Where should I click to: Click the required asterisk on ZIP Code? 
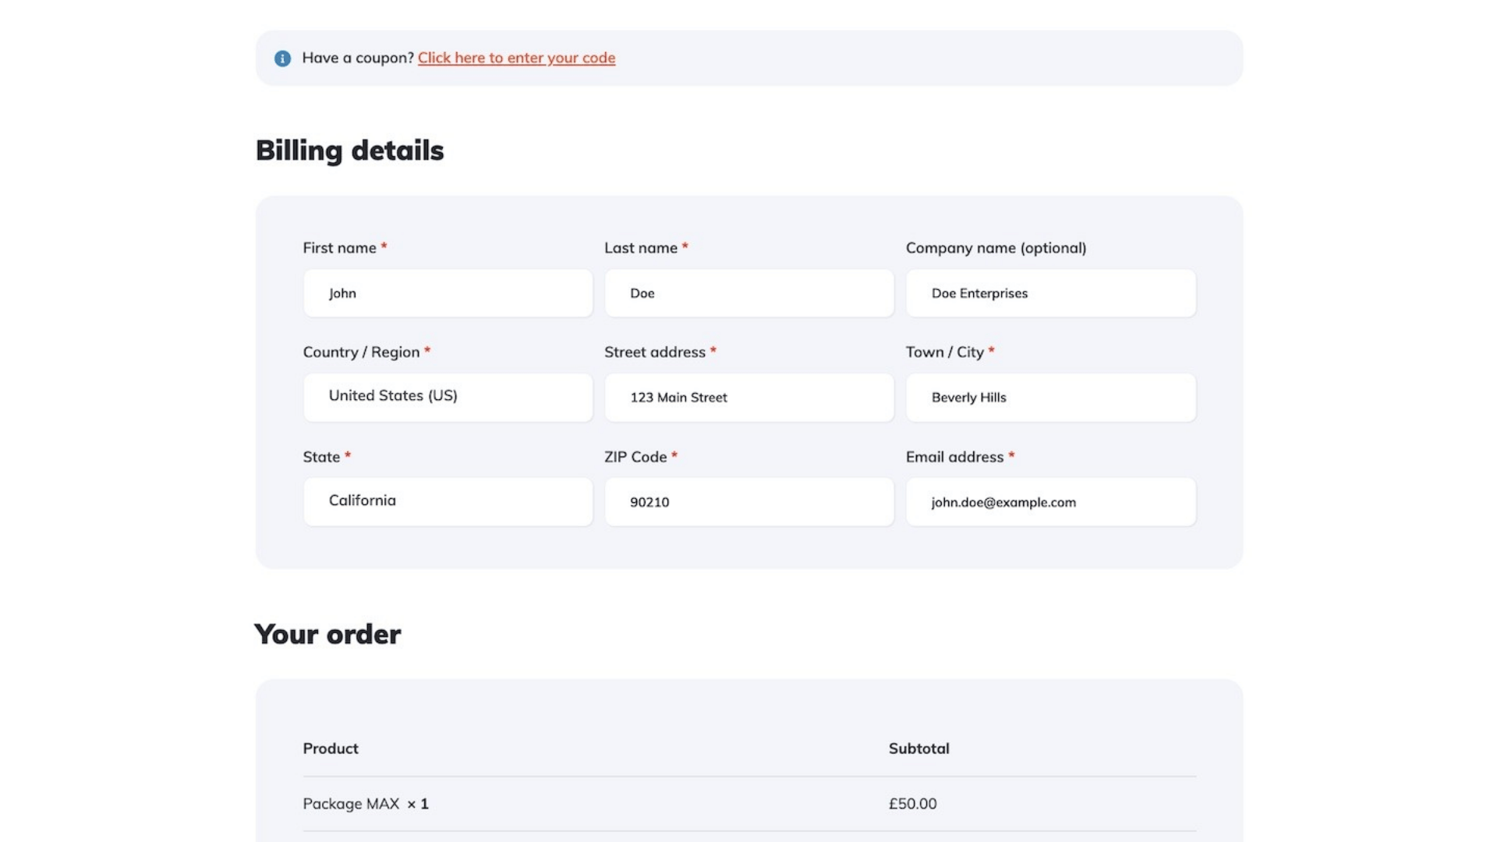coord(674,456)
